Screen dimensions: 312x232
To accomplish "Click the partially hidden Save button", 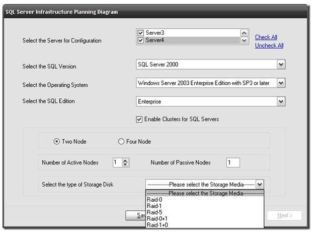I will [x=135, y=215].
